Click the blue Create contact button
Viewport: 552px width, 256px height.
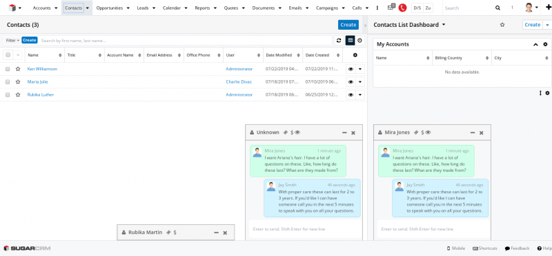click(348, 25)
